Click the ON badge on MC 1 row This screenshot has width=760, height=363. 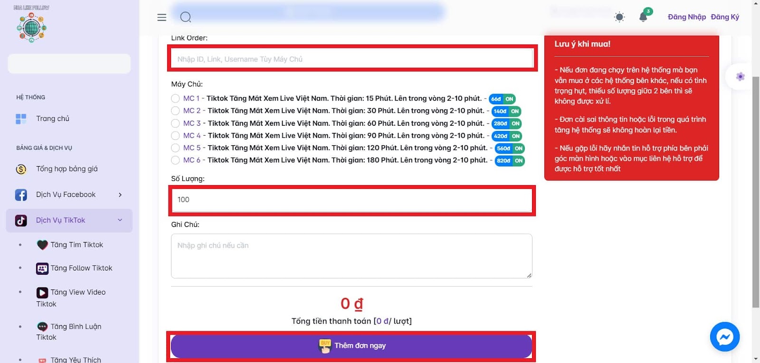click(509, 99)
